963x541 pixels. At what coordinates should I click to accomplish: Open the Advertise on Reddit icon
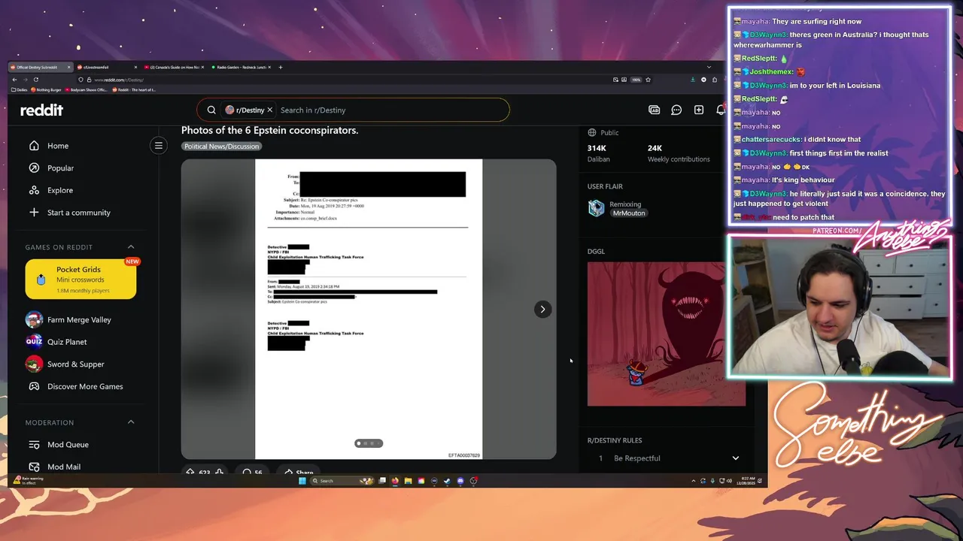(655, 110)
